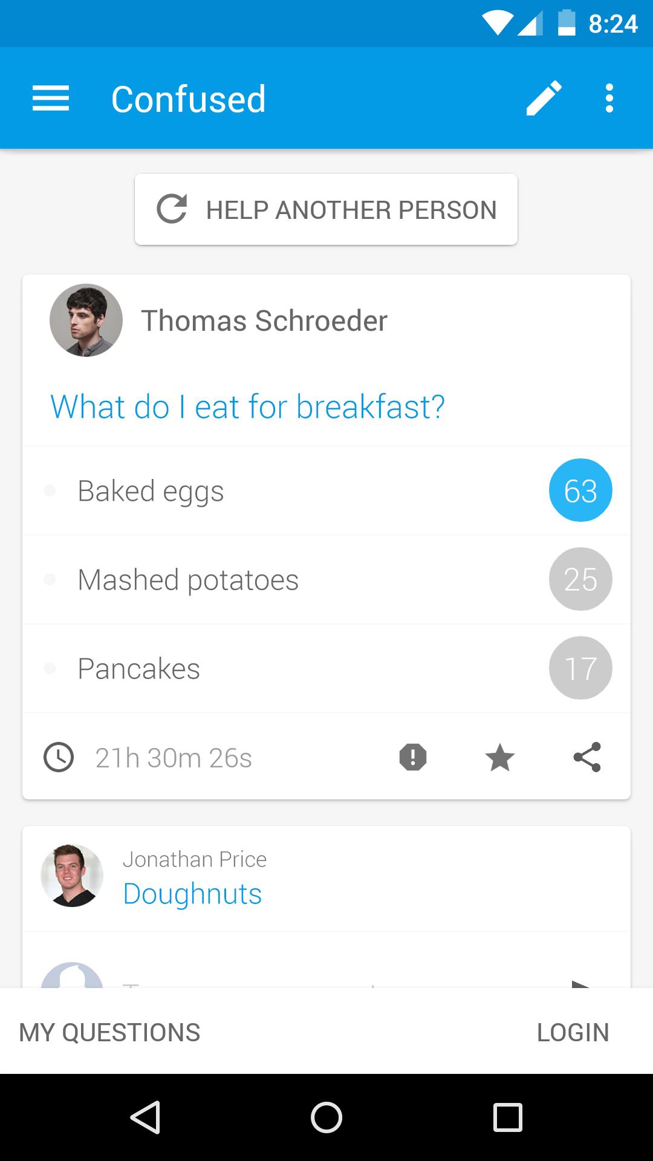This screenshot has height=1161, width=653.
Task: Open Jonathan Price's avatar
Action: (72, 875)
